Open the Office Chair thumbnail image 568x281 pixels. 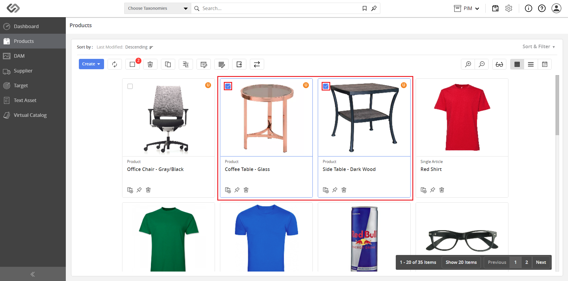[168, 118]
